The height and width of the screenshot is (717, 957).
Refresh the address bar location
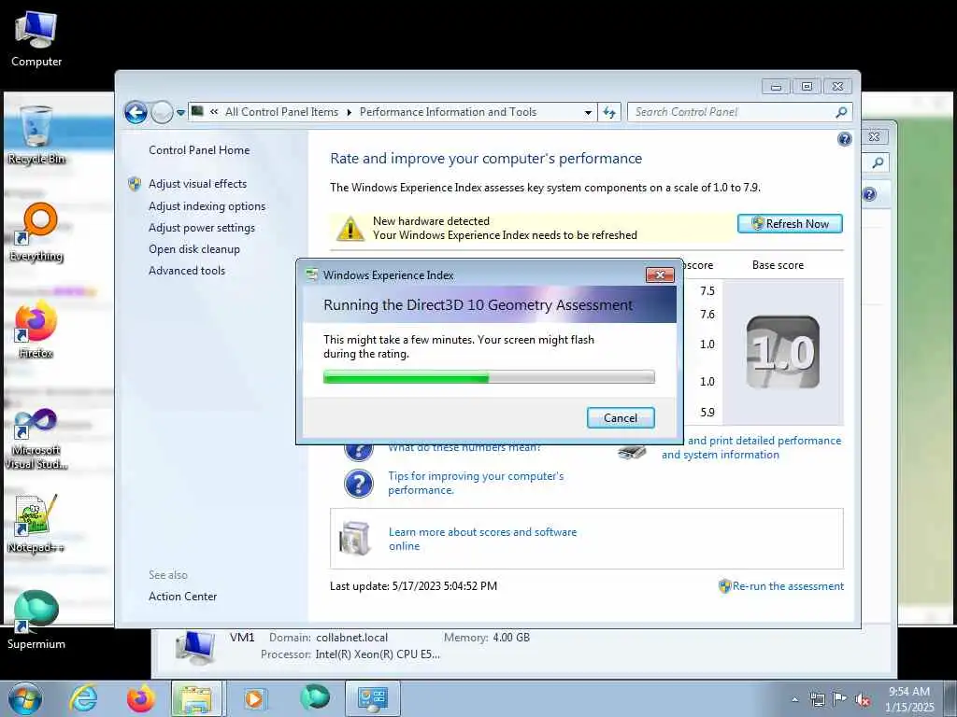609,112
